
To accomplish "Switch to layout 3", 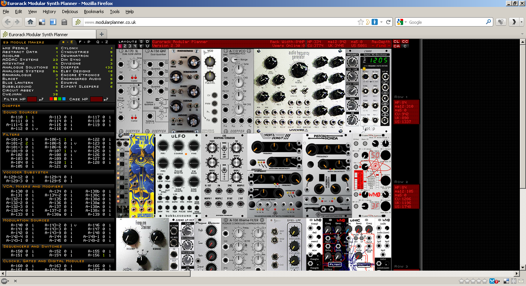I will (130, 46).
